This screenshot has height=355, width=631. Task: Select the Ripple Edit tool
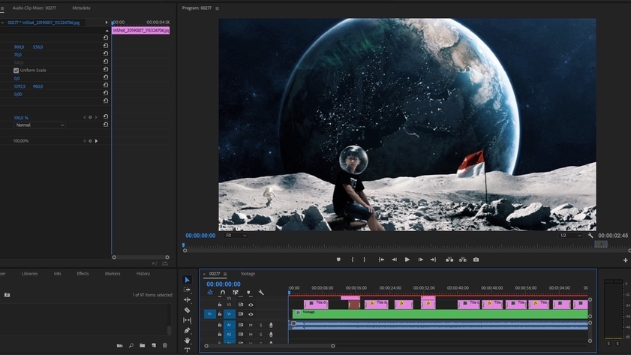point(187,300)
